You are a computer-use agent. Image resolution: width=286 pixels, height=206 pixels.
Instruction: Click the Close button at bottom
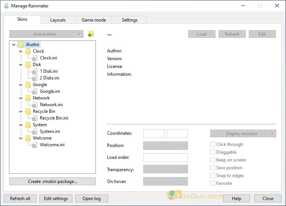(x=268, y=198)
